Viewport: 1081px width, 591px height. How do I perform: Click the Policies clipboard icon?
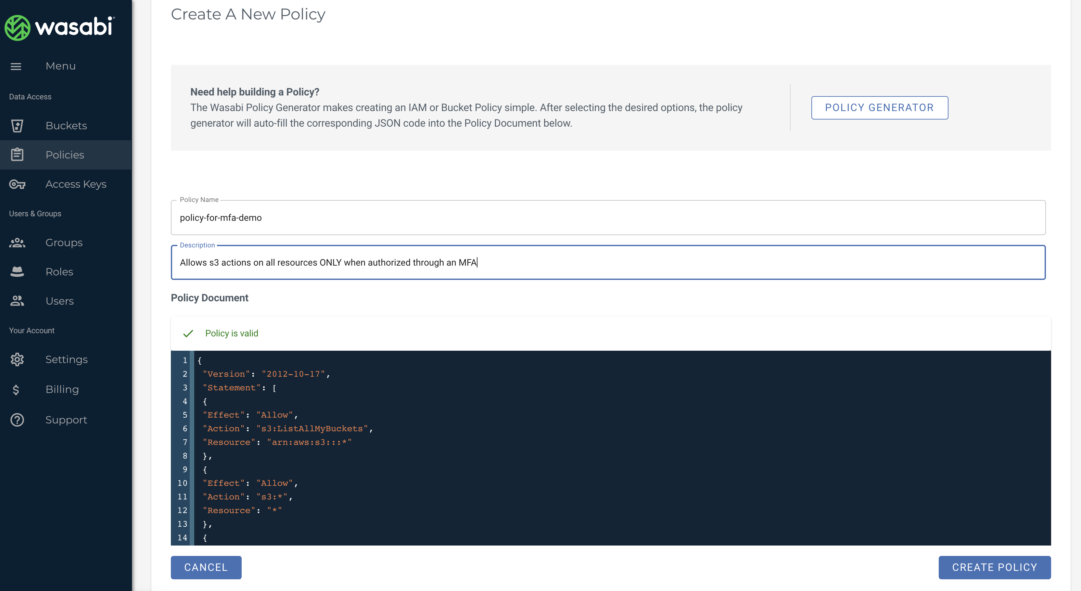[17, 154]
